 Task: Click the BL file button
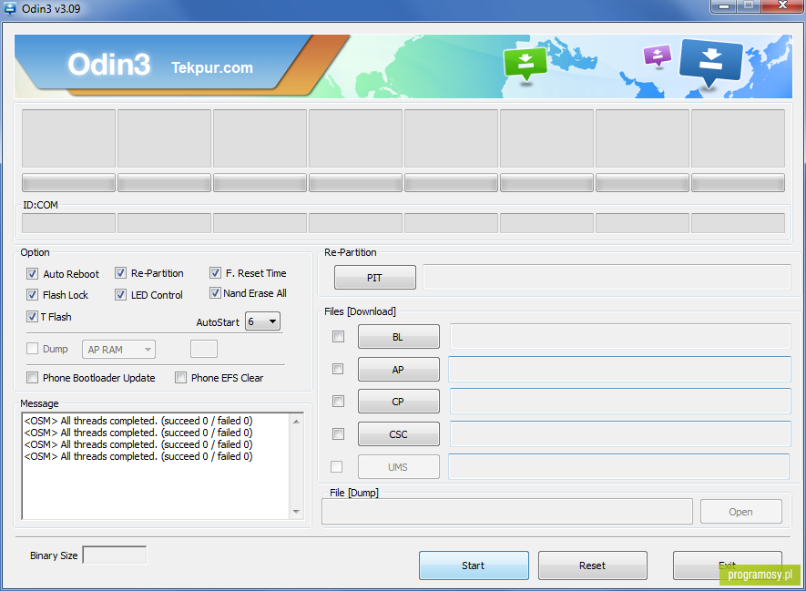click(x=398, y=337)
